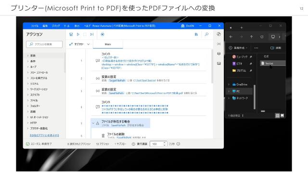This screenshot has width=308, height=173.
Task: Save the flow with the save icon
Action: (71, 34)
